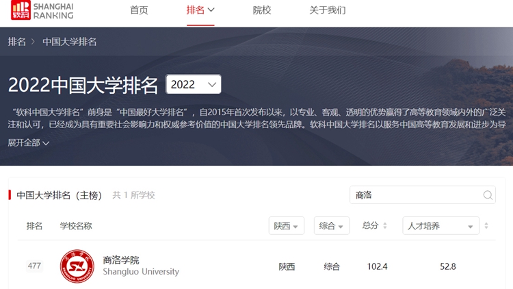Click the ShanghaiRanking logo
Viewport: 513px width, 289px height.
pos(42,11)
